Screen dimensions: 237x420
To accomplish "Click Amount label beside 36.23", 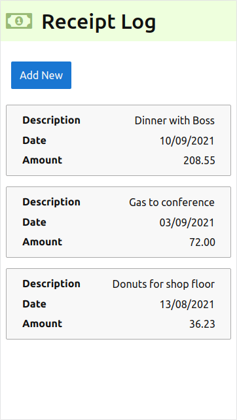I will (43, 324).
